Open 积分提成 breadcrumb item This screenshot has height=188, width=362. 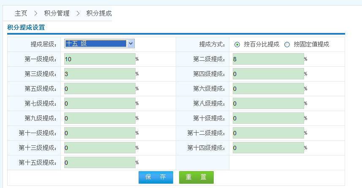click(x=99, y=14)
